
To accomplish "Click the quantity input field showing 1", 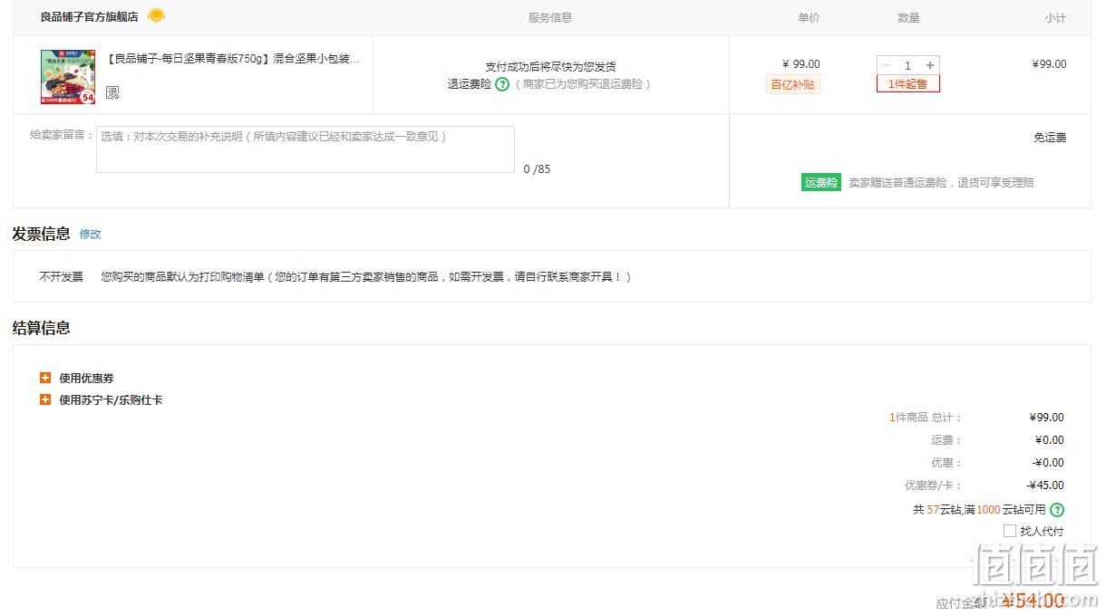I will [x=907, y=65].
